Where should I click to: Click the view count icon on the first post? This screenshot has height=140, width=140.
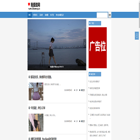[75, 90]
